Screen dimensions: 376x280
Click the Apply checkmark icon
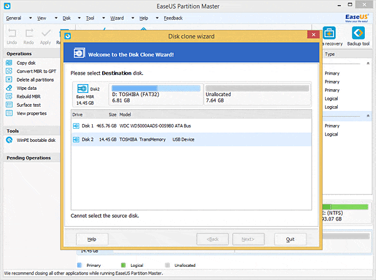[46, 33]
